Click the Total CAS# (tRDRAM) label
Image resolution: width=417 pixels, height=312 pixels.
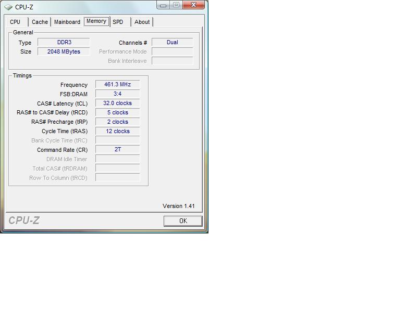(60, 168)
